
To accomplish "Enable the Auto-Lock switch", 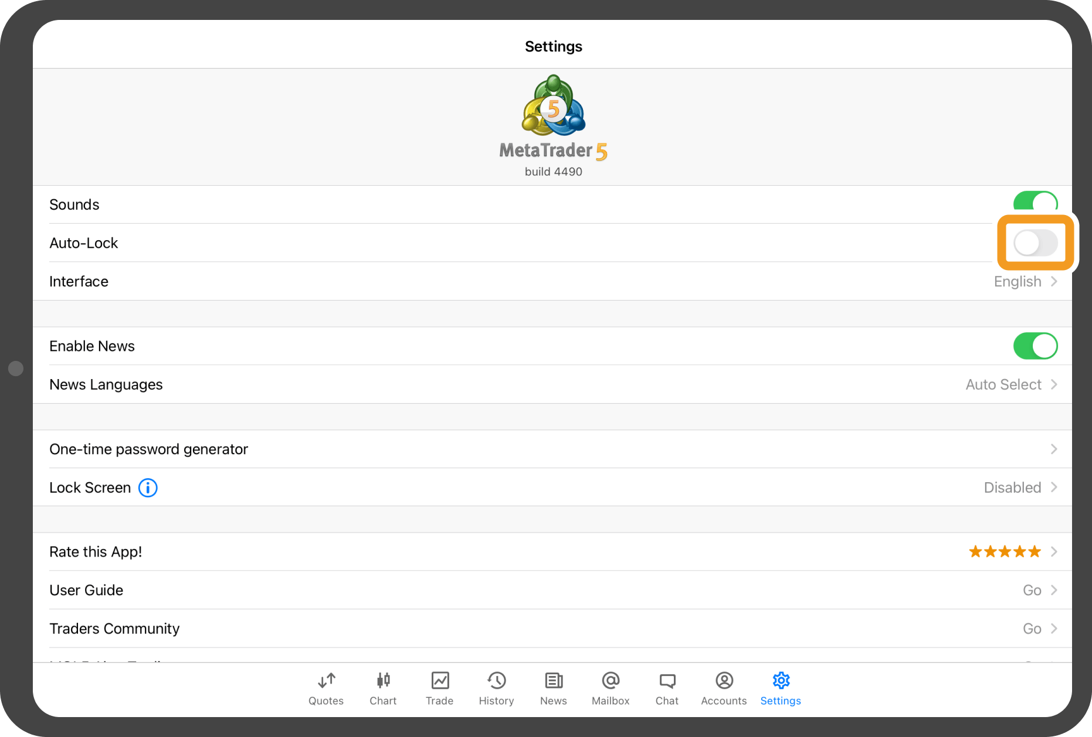I will point(1035,243).
